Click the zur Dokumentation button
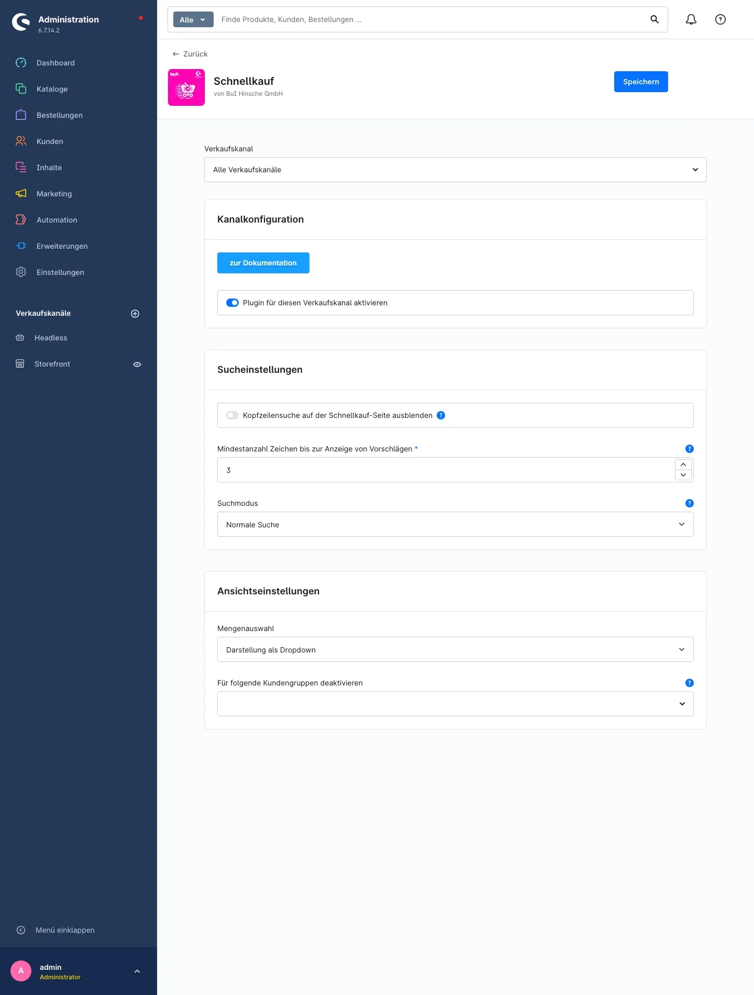 [263, 263]
